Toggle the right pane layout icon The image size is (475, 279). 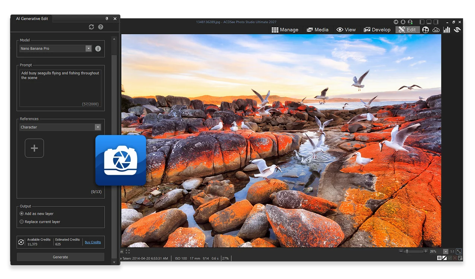[436, 22]
